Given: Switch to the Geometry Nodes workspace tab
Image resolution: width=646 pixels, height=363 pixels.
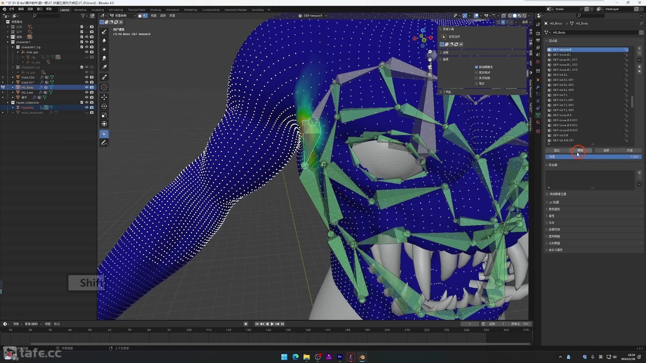Looking at the screenshot, I should pos(236,10).
